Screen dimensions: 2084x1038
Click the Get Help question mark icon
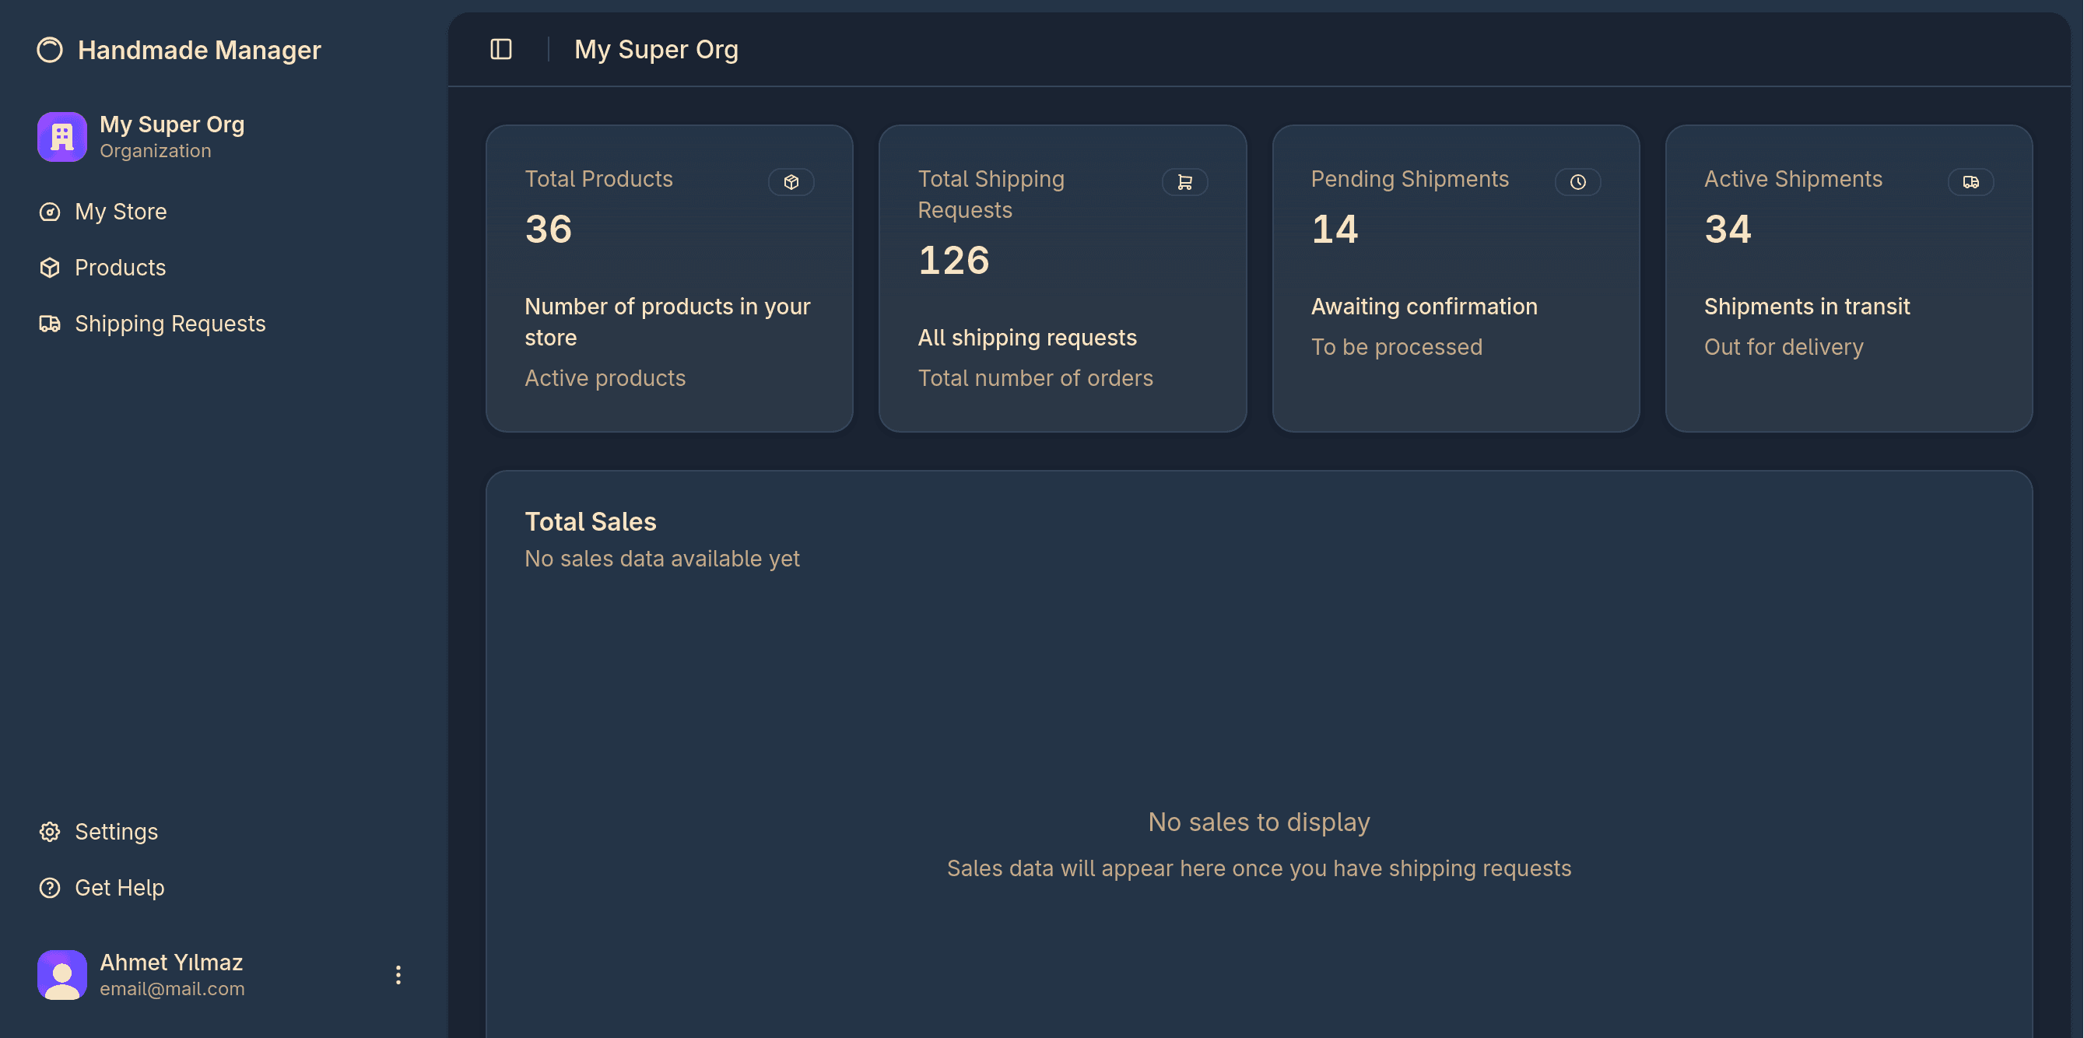tap(49, 888)
